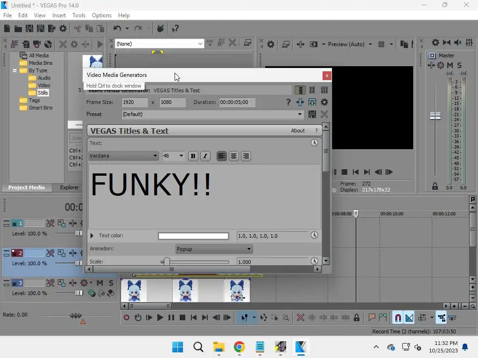Click the Record button in transport bar
The width and height of the screenshot is (478, 358).
tap(126, 318)
